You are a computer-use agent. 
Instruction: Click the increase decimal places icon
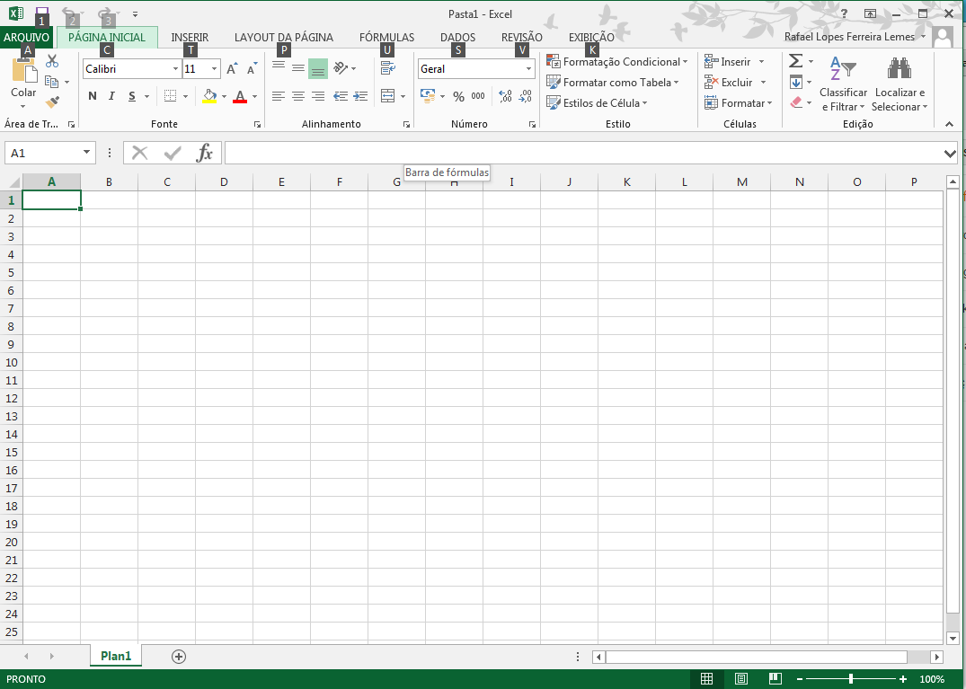pos(504,96)
